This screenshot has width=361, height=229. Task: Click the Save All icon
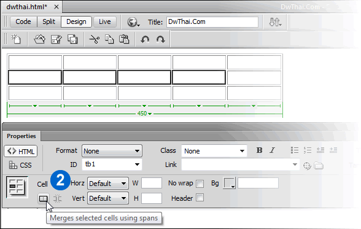tap(72, 39)
